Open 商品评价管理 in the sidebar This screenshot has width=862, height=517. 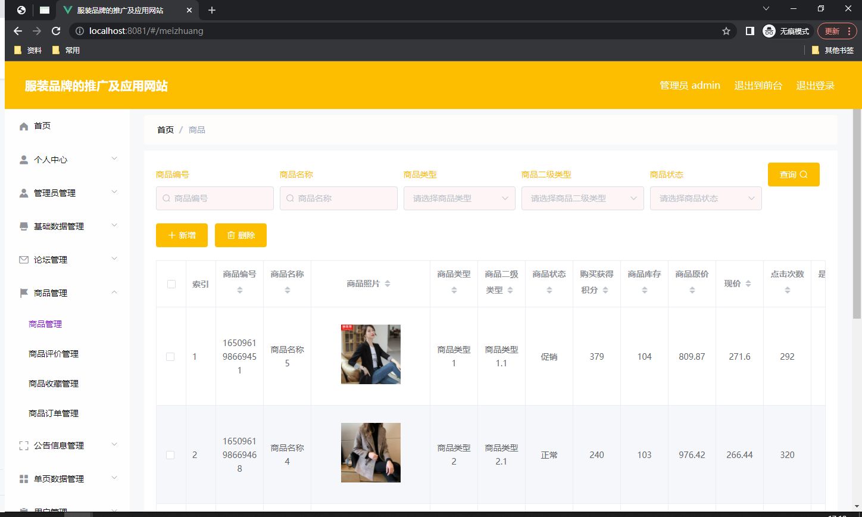54,354
